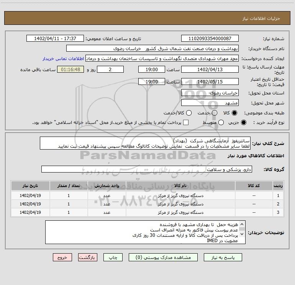Select the خدمت radio button
Image resolution: width=295 pixels, height=285 pixels.
tap(215, 113)
